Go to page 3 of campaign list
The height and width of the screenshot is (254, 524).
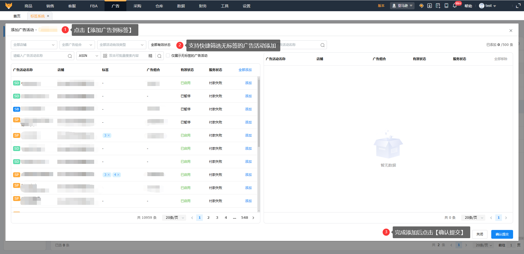217,218
